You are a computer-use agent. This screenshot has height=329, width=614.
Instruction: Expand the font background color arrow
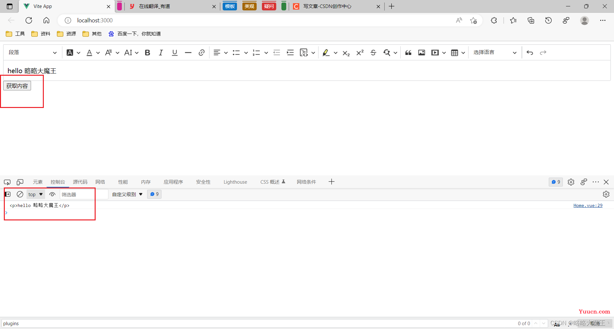(x=79, y=53)
